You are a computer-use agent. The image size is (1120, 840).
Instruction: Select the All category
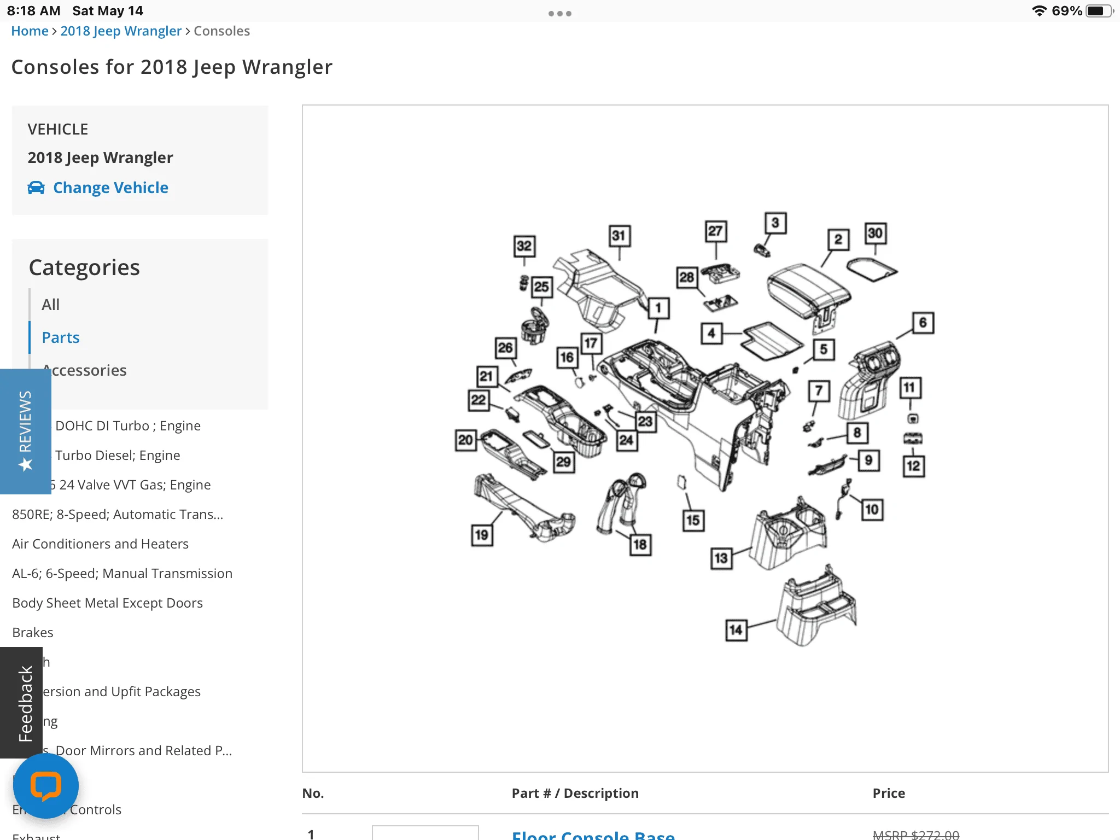[x=51, y=305]
